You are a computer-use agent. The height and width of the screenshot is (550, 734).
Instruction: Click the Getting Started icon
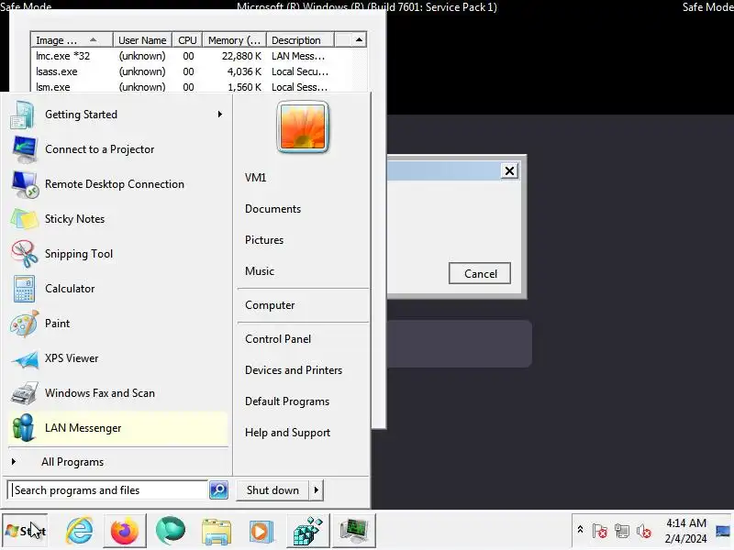pos(23,115)
